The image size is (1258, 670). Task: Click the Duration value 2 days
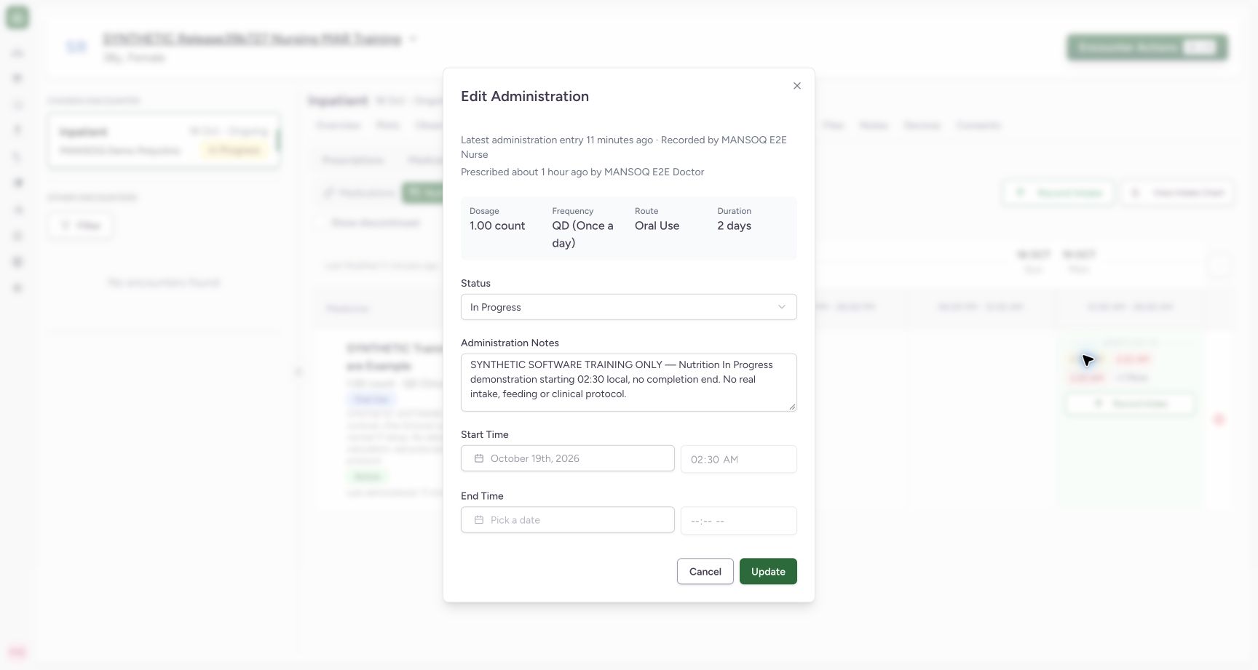[x=735, y=226]
